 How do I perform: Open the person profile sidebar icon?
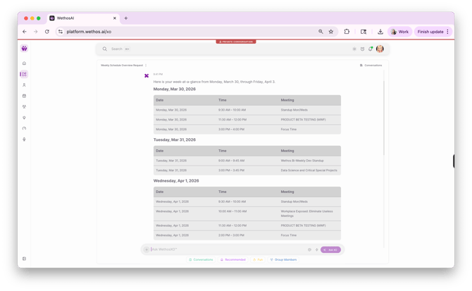24,85
